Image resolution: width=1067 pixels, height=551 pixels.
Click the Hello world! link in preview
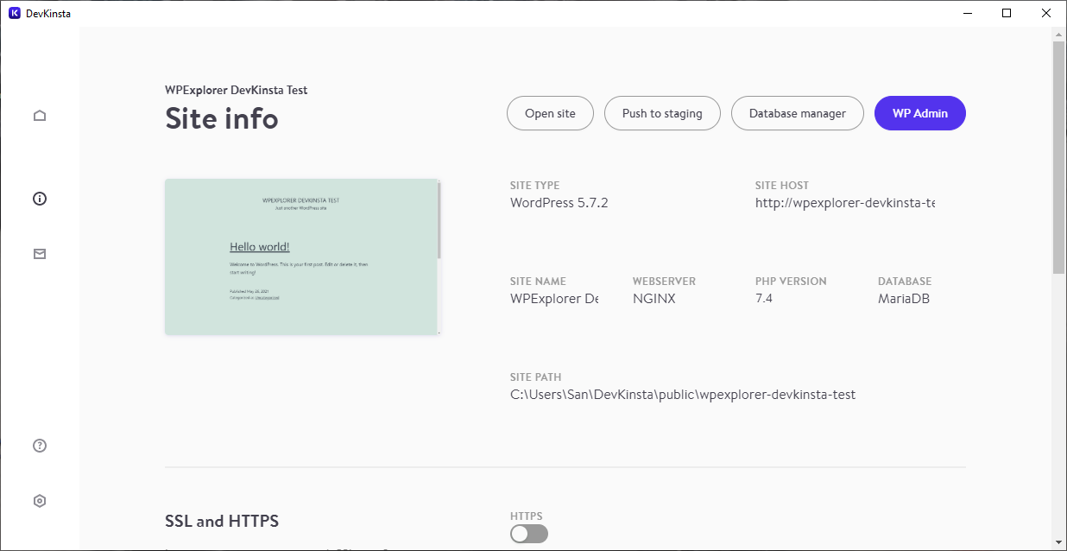[x=260, y=247]
